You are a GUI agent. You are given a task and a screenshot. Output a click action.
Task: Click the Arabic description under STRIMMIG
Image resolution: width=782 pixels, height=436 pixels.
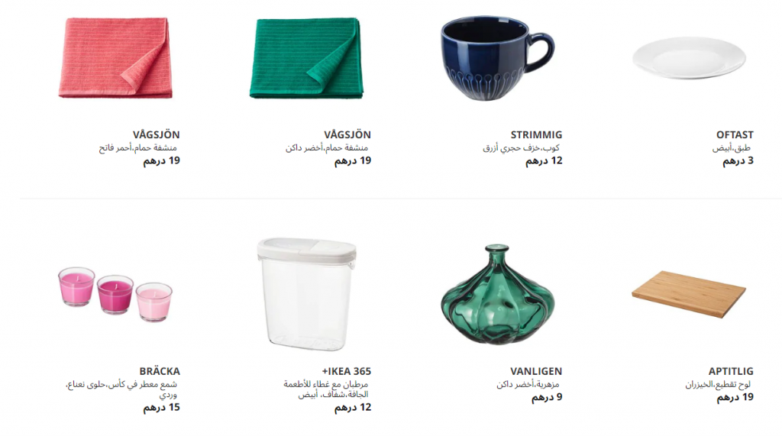click(521, 147)
